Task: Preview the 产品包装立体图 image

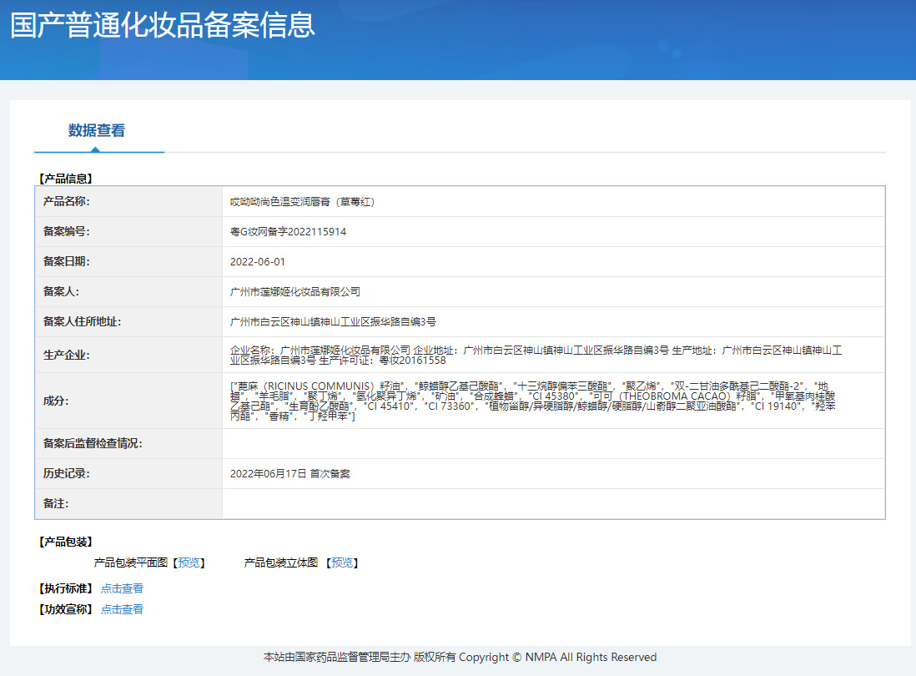Action: [x=343, y=562]
